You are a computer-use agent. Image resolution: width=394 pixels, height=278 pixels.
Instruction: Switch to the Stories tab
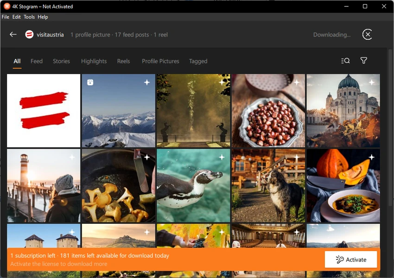tap(61, 61)
